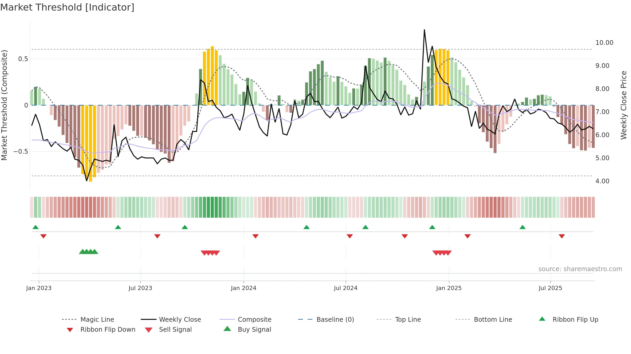Viewport: 631px width, 354px height.
Task: Select the 10.00 price tick label
Action: [604, 43]
